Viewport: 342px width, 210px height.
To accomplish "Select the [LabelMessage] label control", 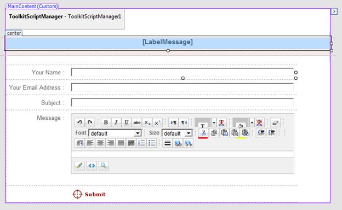I will point(168,42).
